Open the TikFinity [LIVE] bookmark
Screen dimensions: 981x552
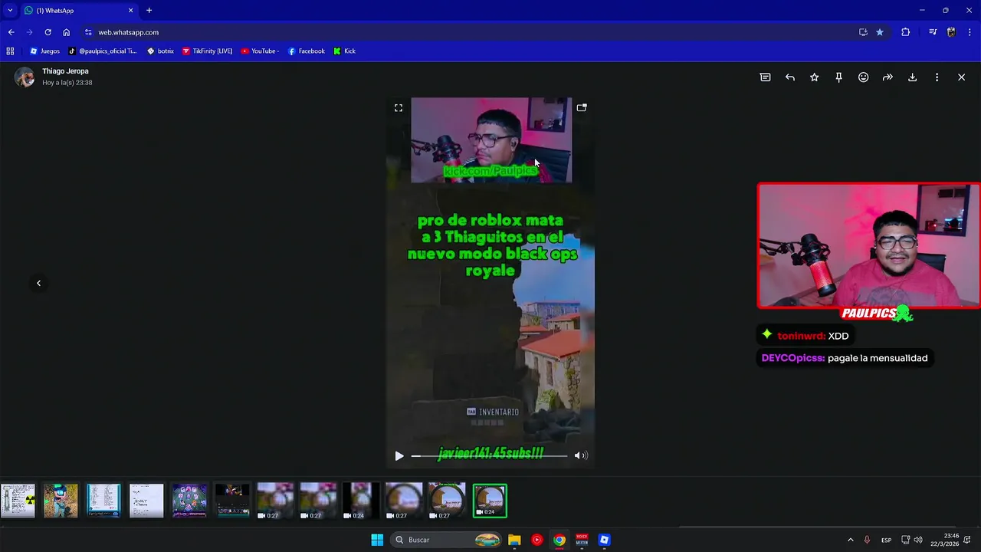point(207,51)
